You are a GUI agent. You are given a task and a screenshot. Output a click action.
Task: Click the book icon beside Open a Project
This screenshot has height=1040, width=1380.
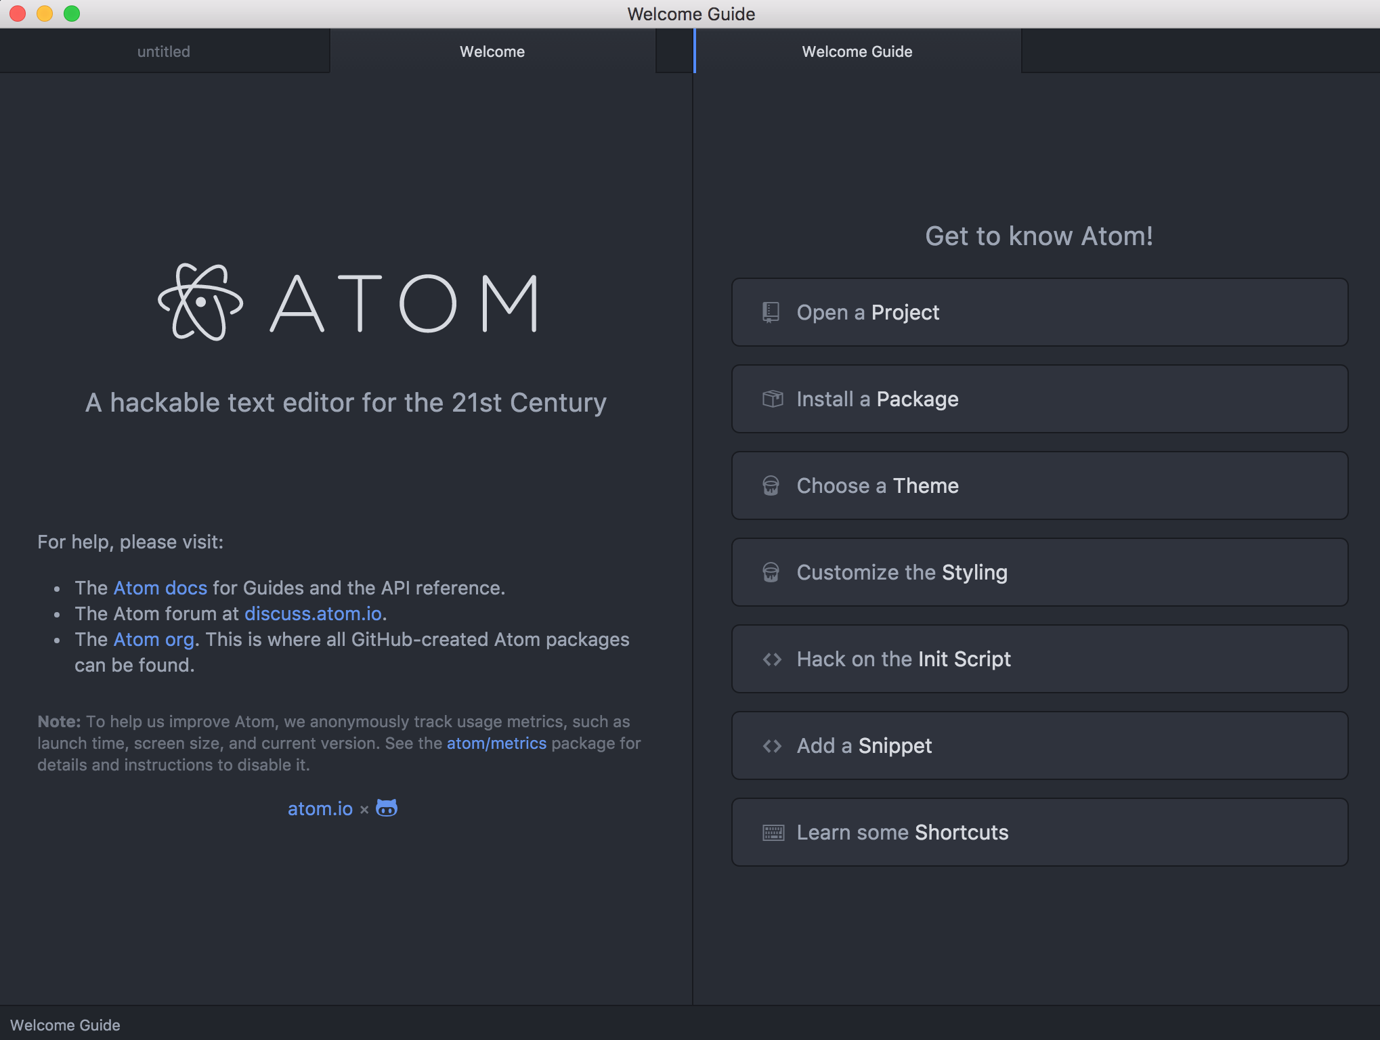(771, 313)
